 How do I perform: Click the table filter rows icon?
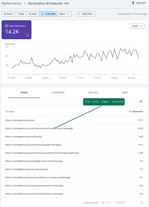(141, 102)
